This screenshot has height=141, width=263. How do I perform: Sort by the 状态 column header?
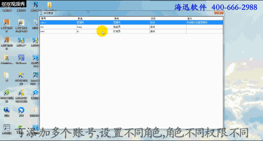(x=168, y=18)
